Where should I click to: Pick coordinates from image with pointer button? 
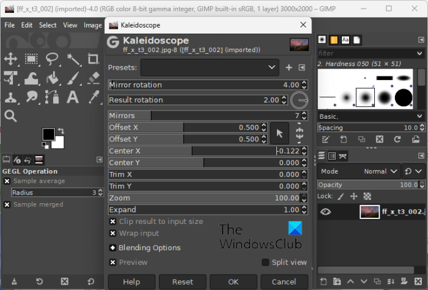(279, 133)
